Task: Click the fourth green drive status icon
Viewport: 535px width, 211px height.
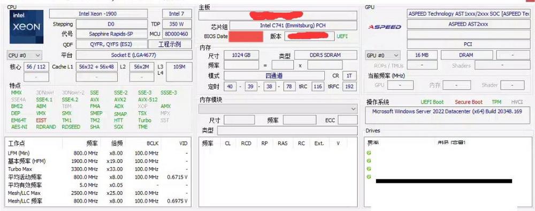Action: (x=369, y=177)
